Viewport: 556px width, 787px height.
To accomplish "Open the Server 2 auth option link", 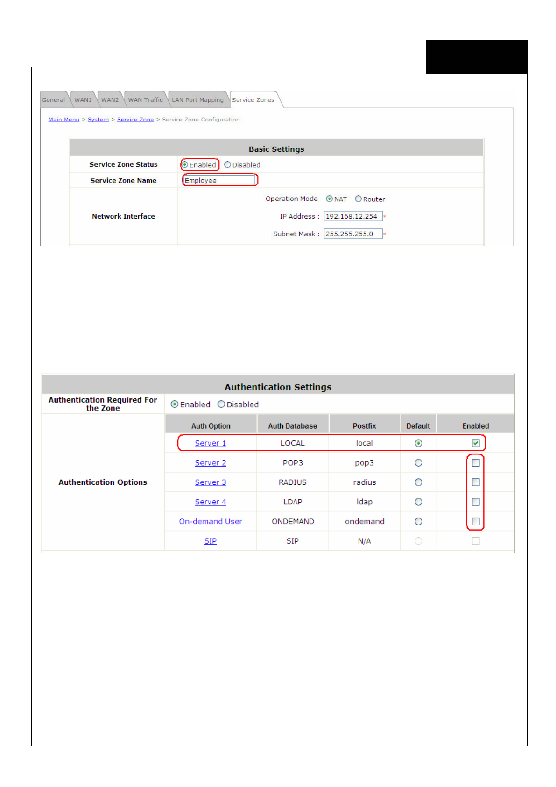I will click(211, 463).
